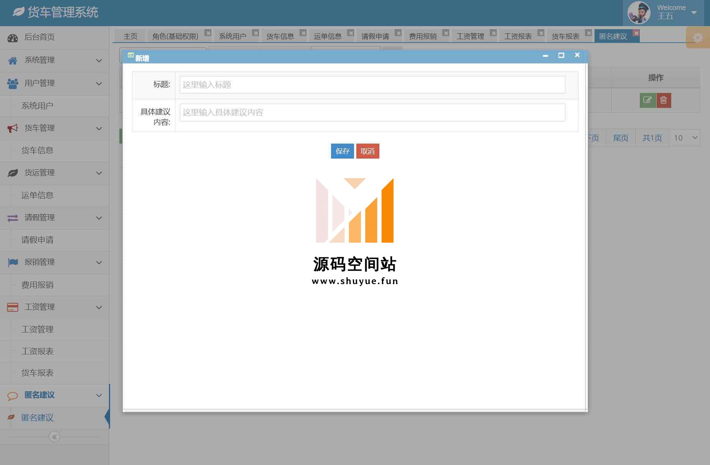Click the user avatar picture
The image size is (710, 465).
pyautogui.click(x=639, y=13)
